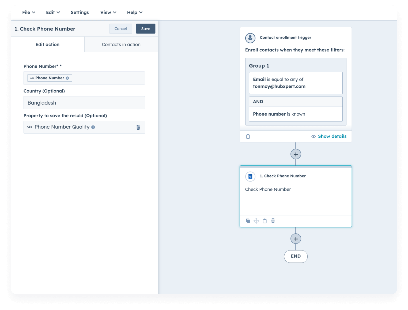Image resolution: width=408 pixels, height=310 pixels.
Task: Save the Check Phone Number action
Action: (146, 29)
